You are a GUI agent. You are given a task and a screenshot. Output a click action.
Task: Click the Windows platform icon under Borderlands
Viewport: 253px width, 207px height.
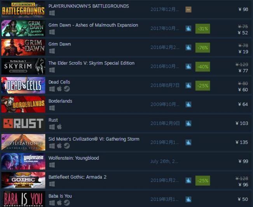[x=52, y=108]
